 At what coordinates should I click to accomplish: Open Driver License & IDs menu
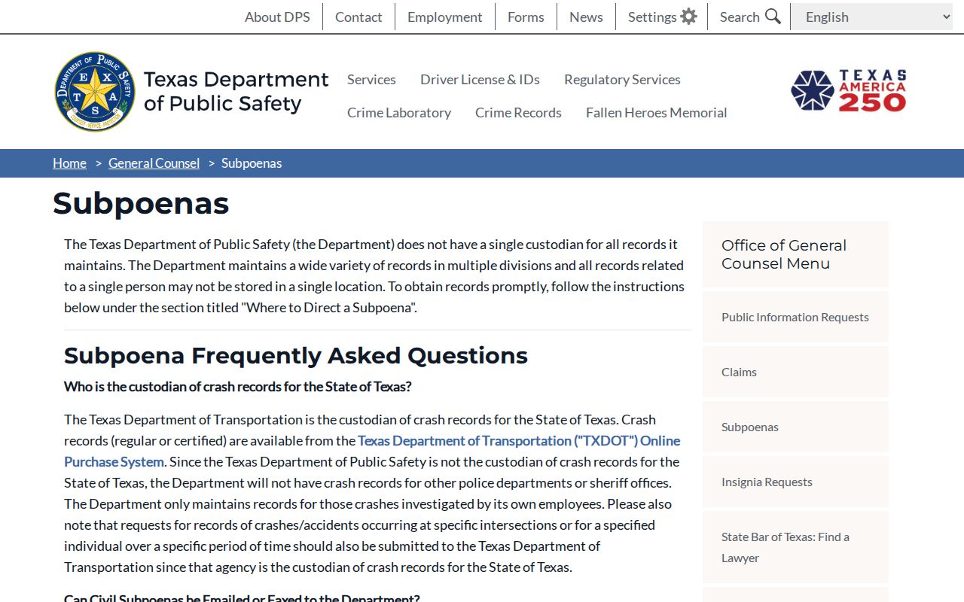point(480,79)
